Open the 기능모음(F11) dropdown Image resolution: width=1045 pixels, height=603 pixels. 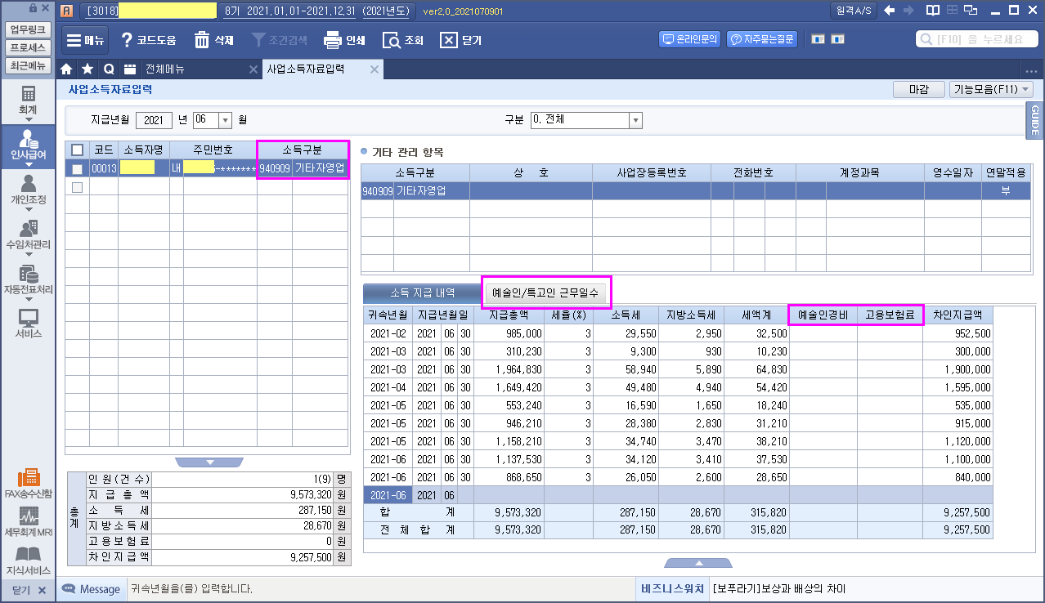[x=990, y=90]
